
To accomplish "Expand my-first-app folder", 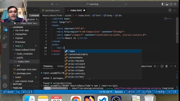I will [22, 30].
